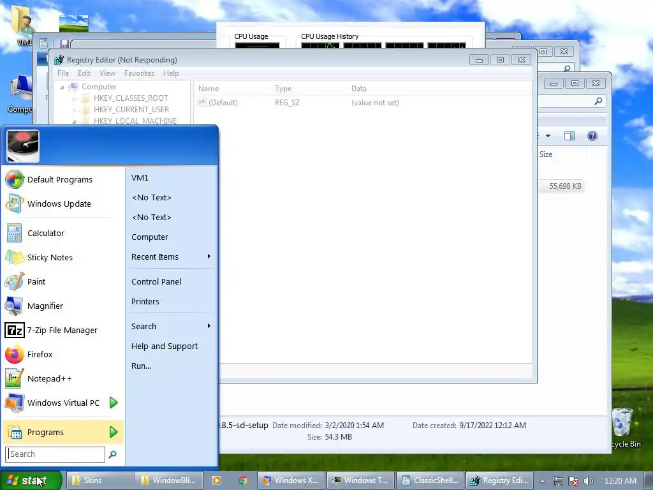653x490 pixels.
Task: Expand the Programs green arrow
Action: coord(114,432)
